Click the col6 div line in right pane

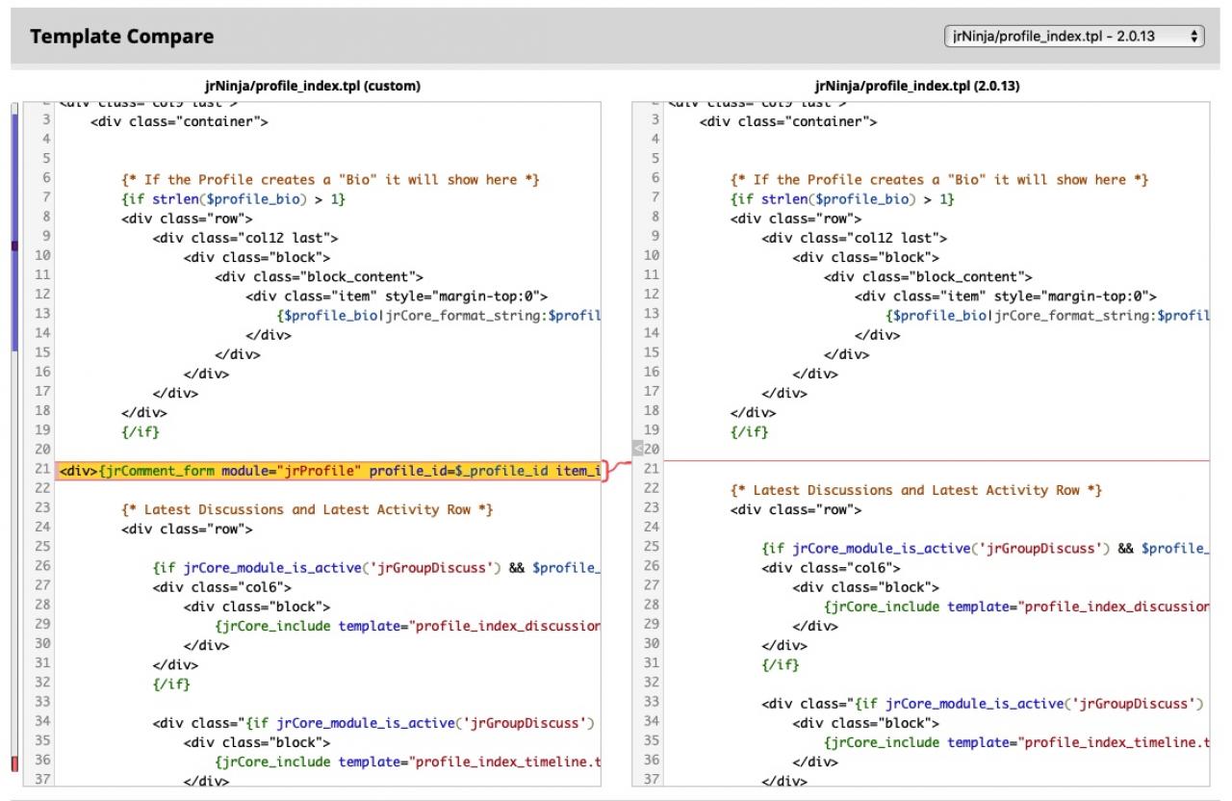pyautogui.click(x=831, y=567)
